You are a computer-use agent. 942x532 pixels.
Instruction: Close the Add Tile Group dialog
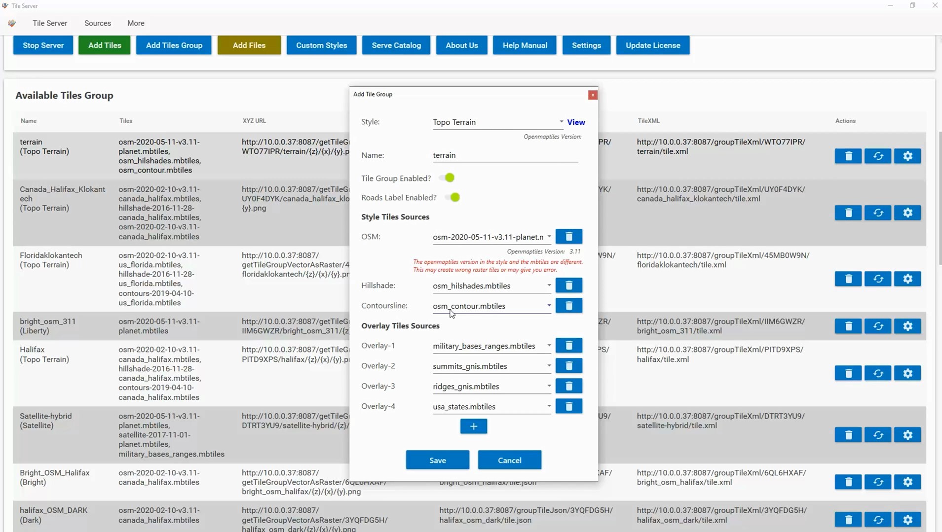[593, 95]
